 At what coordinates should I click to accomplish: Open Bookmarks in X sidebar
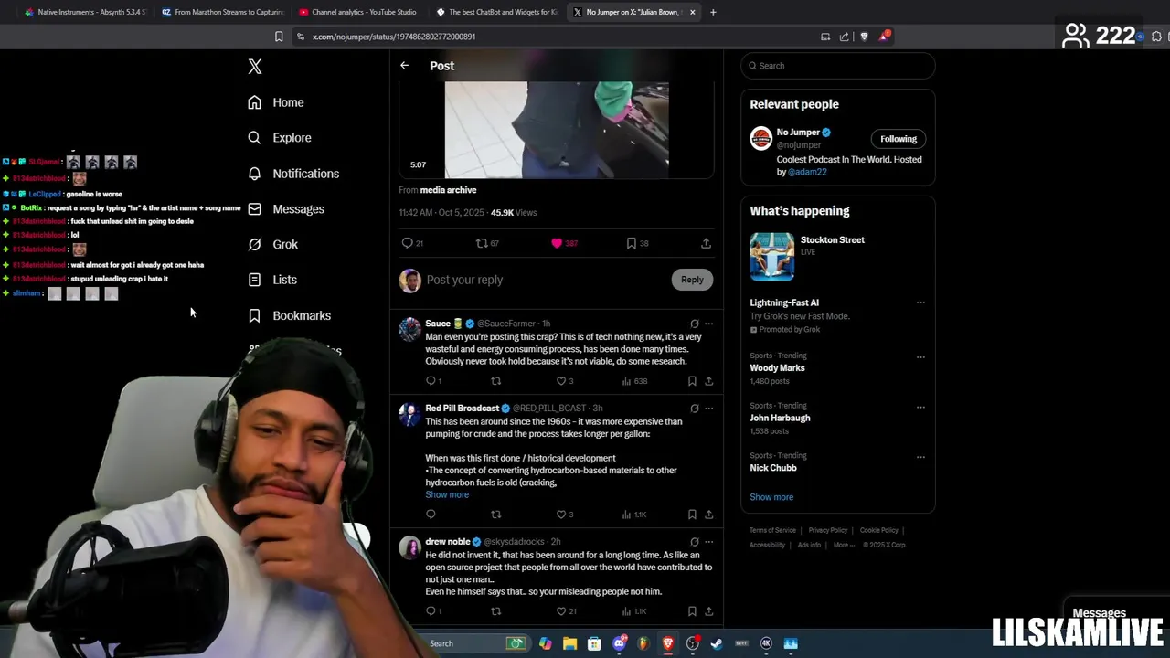pyautogui.click(x=290, y=315)
